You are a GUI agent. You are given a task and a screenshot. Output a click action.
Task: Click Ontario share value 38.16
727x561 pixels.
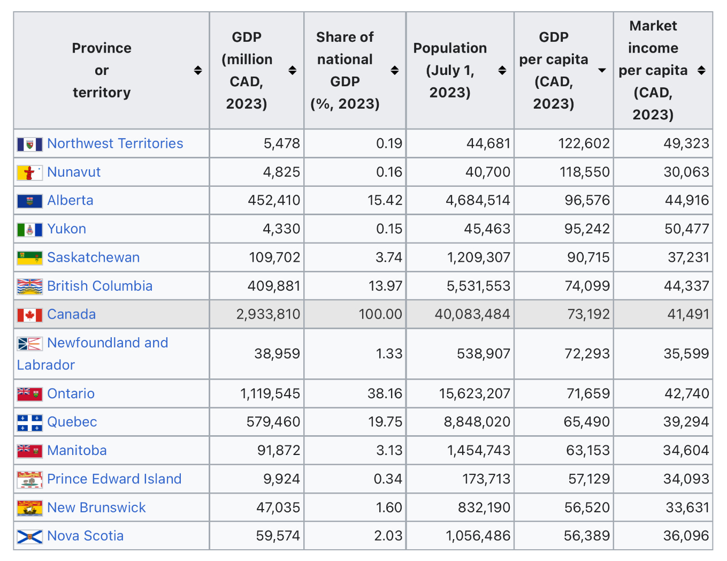(385, 393)
